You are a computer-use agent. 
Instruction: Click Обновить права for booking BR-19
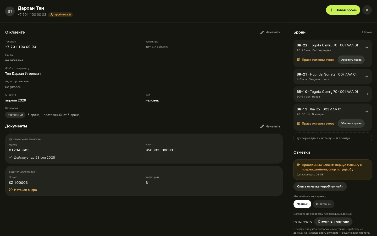click(x=351, y=124)
